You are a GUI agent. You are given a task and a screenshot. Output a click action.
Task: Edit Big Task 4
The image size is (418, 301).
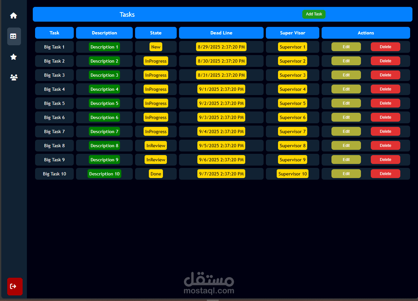point(346,89)
